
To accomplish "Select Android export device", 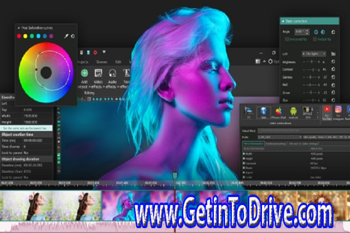I will coord(293,113).
